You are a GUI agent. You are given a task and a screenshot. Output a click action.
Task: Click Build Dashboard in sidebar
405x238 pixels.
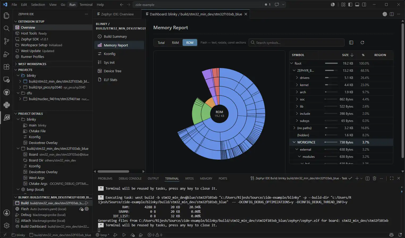click(53, 227)
